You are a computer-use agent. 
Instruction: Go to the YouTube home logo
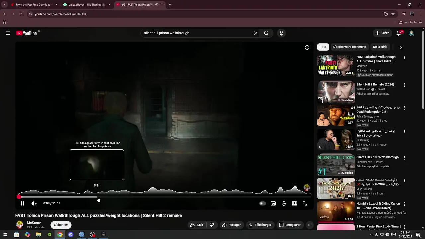[26, 33]
